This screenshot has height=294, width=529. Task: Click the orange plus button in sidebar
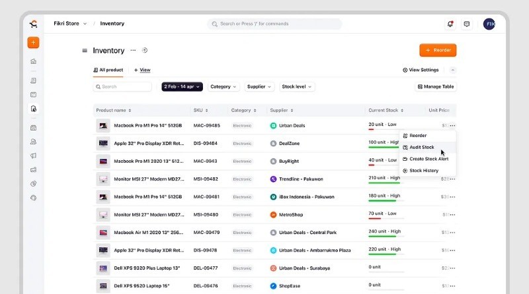33,43
